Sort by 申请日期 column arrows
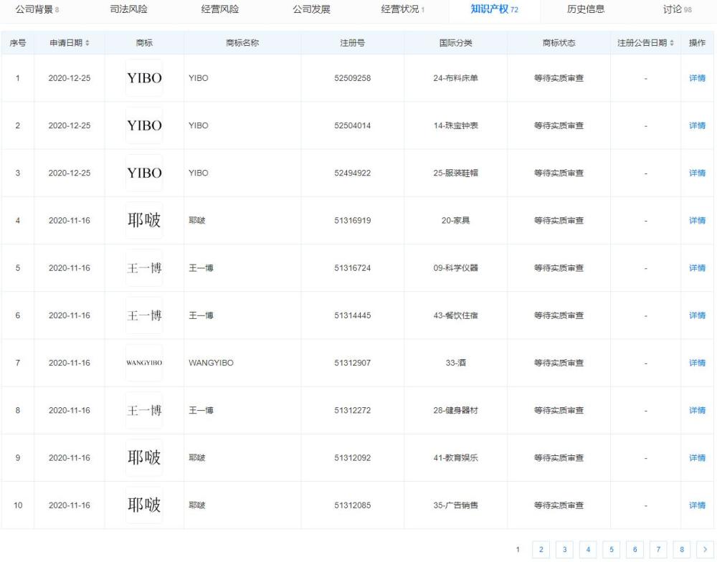Screen dimensions: 717x562 click(x=87, y=43)
